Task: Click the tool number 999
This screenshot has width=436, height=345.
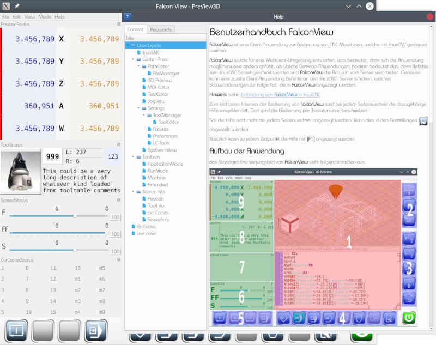Action: coord(52,157)
